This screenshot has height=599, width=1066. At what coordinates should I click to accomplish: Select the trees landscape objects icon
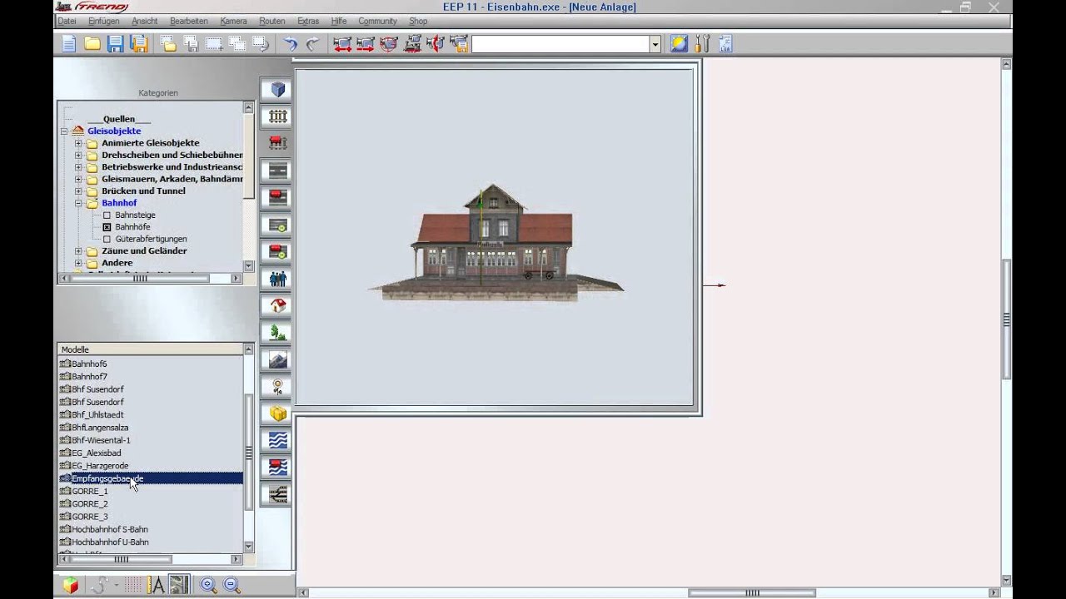(x=277, y=333)
